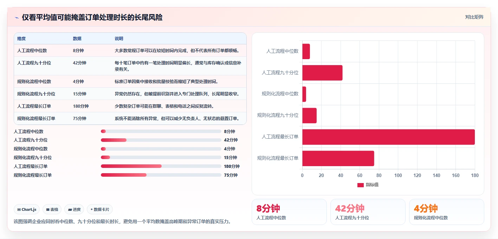Viewport: 498px width, 239px height.
Task: Click the description starting 少数复杂订单
Action: coord(164,106)
